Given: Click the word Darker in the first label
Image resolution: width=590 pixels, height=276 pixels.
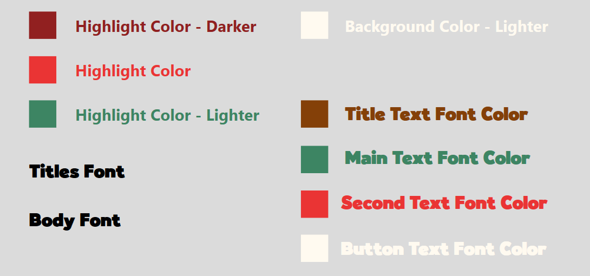Looking at the screenshot, I should (x=232, y=27).
